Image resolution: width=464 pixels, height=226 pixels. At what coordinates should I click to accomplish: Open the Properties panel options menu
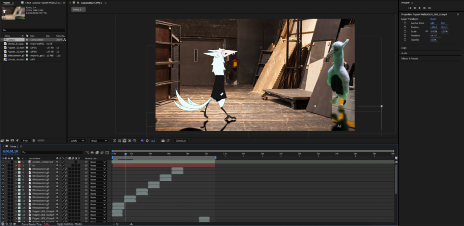click(x=459, y=14)
